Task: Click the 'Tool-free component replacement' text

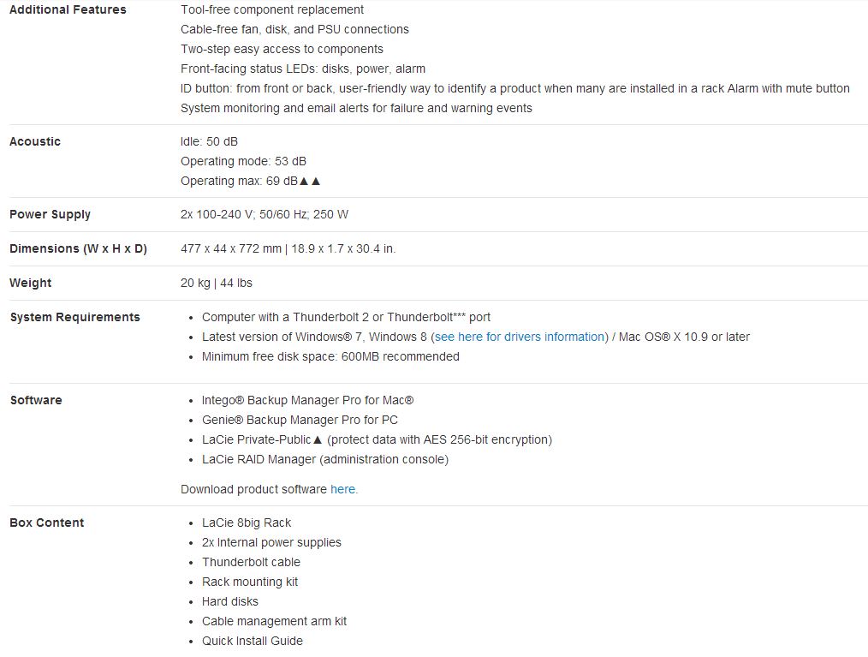Action: coord(272,9)
